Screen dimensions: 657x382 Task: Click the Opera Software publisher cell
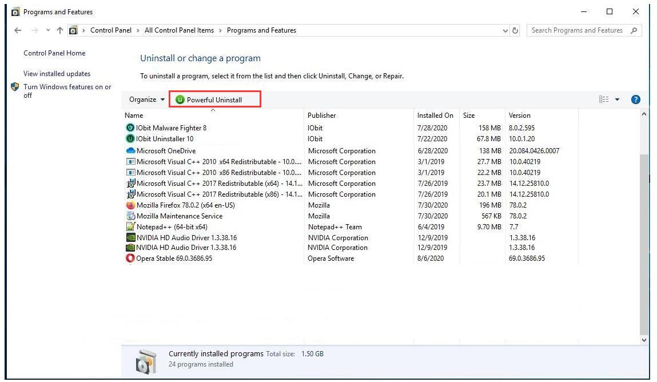(331, 258)
